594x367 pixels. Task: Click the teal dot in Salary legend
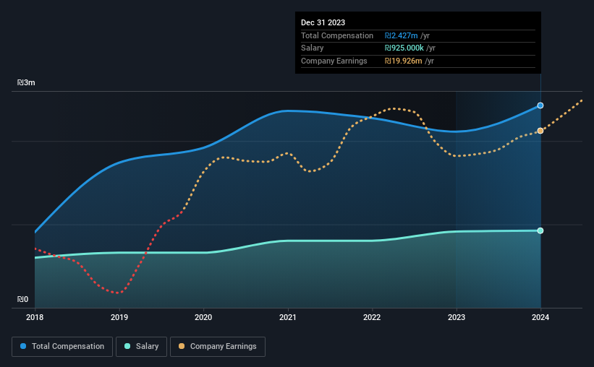coord(127,346)
